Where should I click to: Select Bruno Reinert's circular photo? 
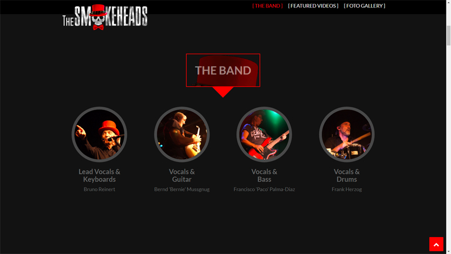tap(99, 134)
